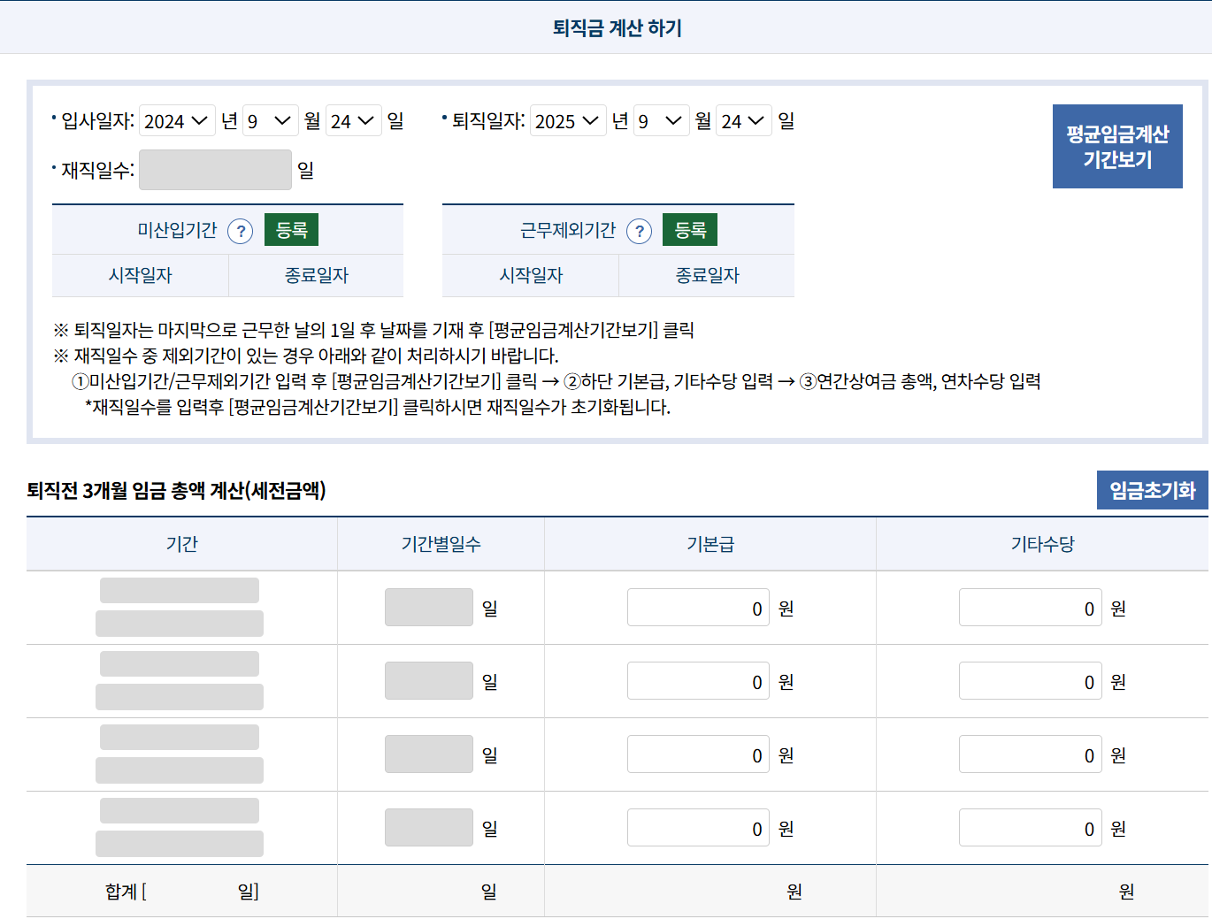This screenshot has height=919, width=1212.
Task: Open the 입사일자 day dropdown
Action: pos(353,121)
